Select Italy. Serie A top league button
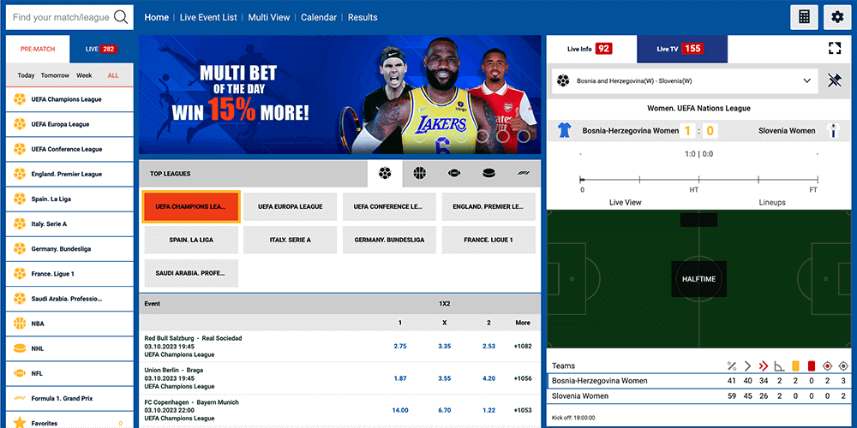The image size is (857, 428). click(291, 240)
